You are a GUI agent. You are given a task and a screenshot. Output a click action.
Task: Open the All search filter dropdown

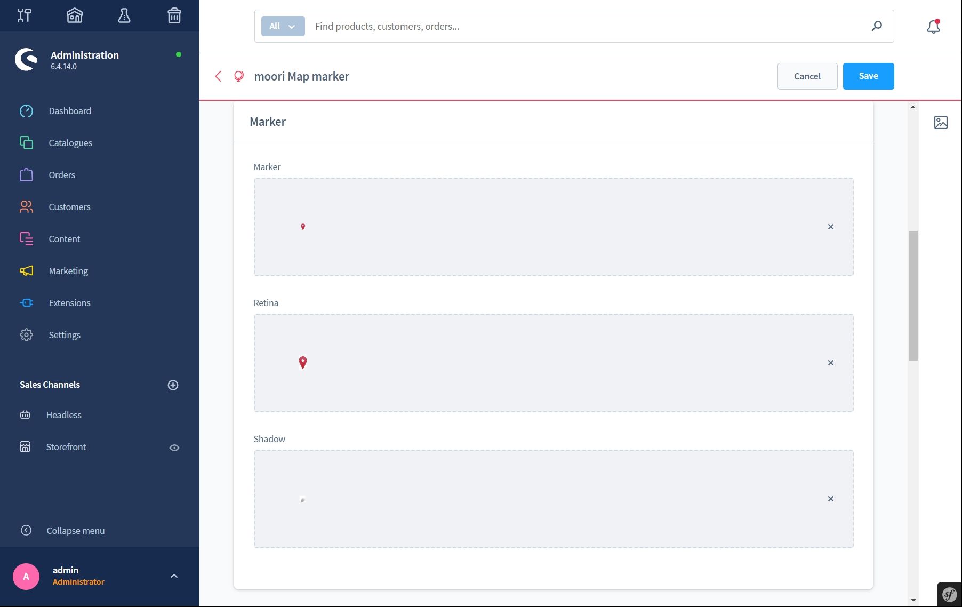[283, 26]
